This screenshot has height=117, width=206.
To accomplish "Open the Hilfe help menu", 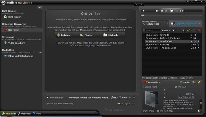I will [x=37, y=114].
